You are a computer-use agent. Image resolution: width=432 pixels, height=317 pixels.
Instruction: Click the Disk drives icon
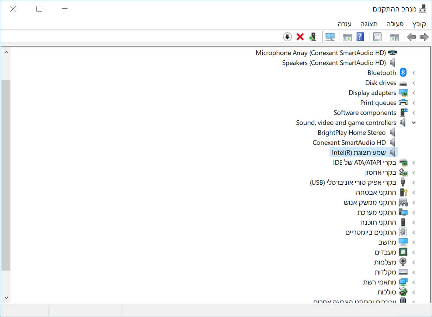tap(403, 83)
